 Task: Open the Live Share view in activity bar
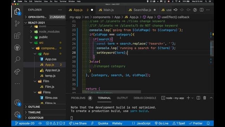[x=17, y=72]
